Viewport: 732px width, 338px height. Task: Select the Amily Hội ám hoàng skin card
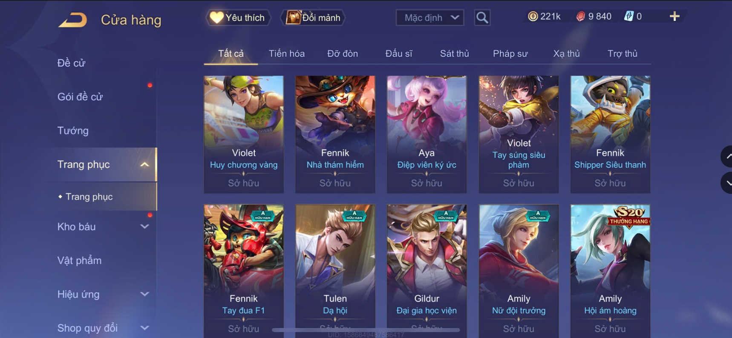pyautogui.click(x=610, y=271)
